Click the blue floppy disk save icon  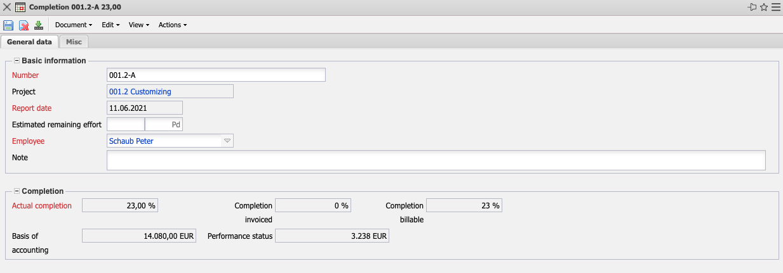8,25
